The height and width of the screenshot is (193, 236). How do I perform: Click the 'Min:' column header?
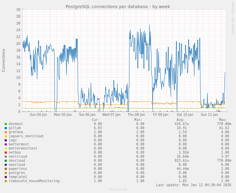[138, 120]
